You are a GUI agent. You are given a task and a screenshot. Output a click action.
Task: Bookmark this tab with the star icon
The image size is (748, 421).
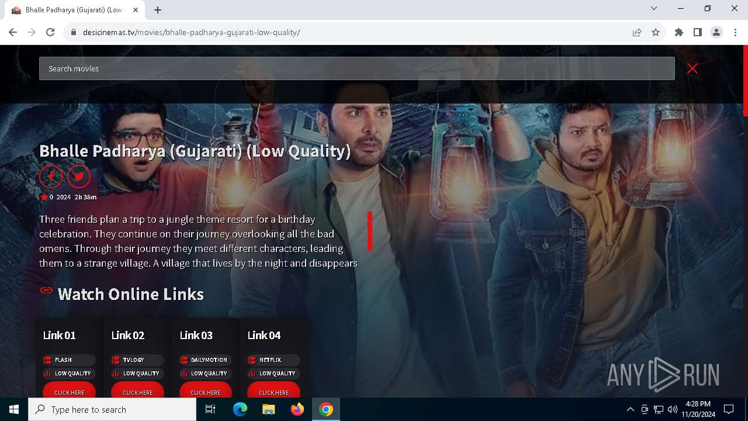(x=656, y=32)
